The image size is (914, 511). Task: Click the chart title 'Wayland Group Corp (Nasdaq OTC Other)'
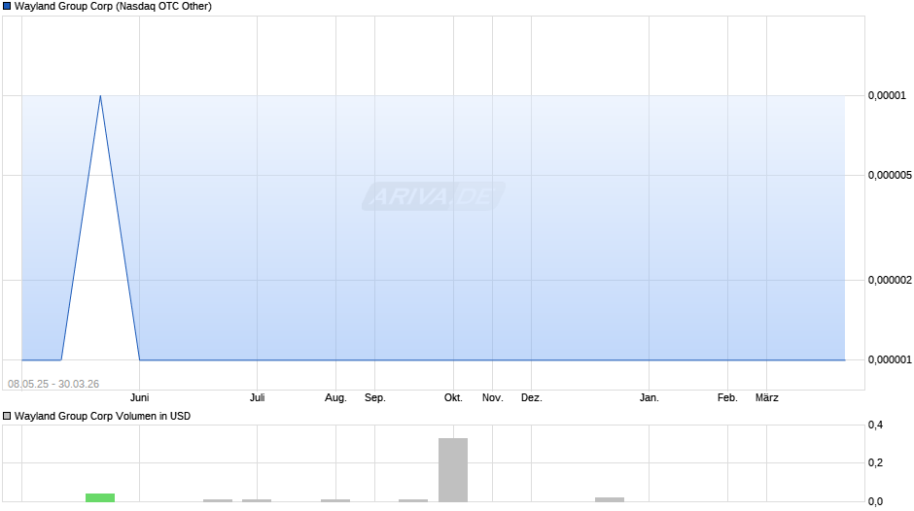[113, 7]
